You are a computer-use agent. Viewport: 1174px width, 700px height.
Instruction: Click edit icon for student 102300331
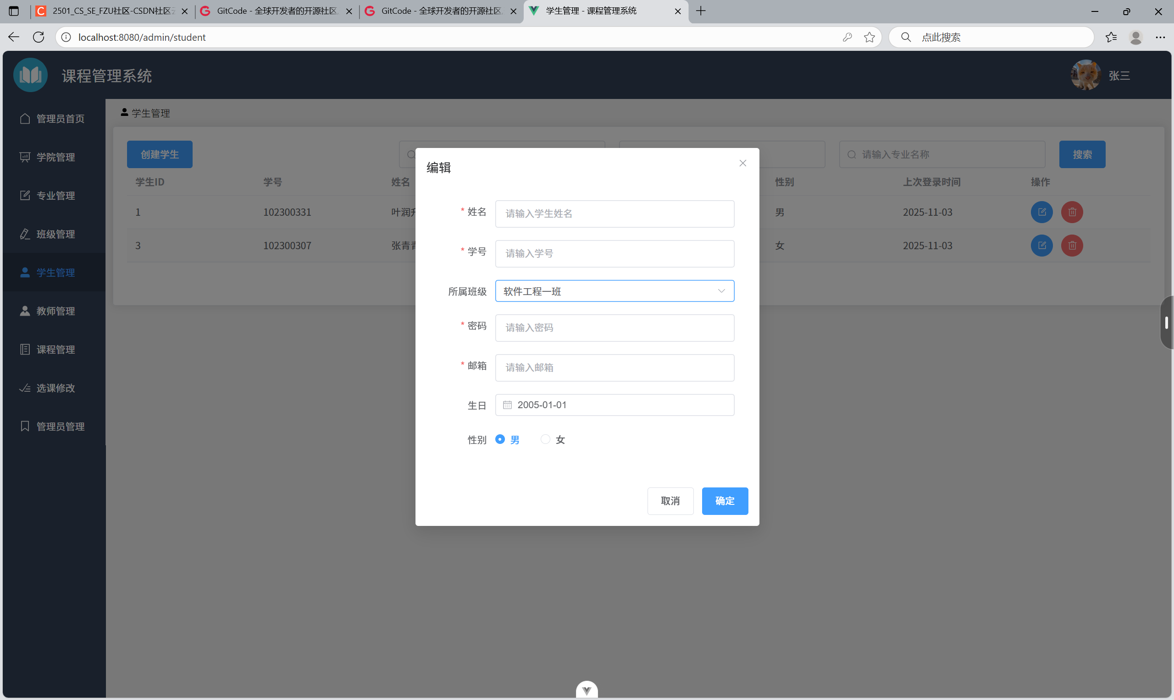click(1041, 212)
